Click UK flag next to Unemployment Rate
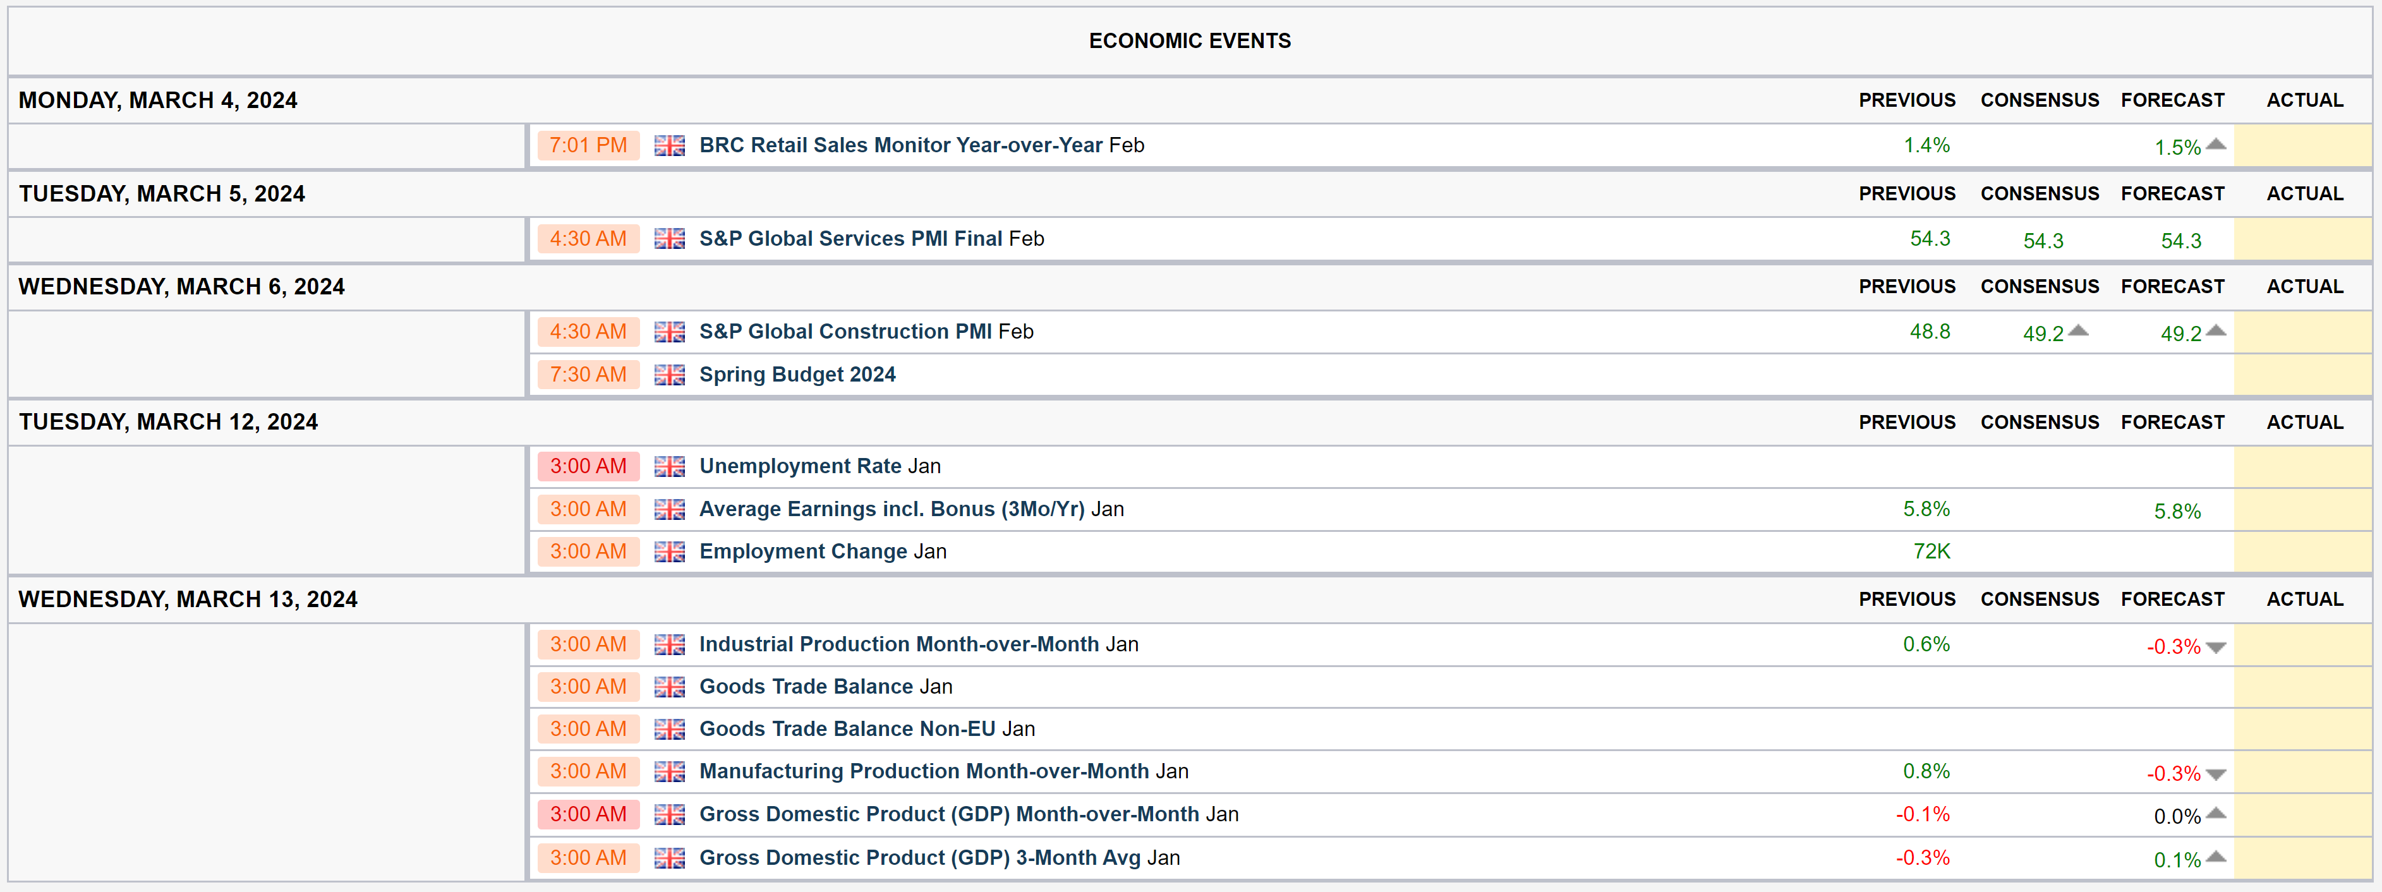Viewport: 2382px width, 892px height. pos(670,467)
